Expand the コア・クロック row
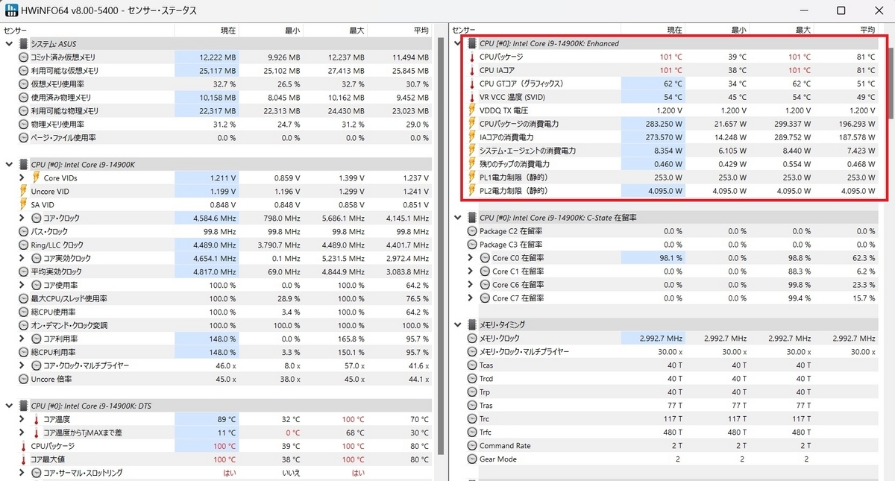Viewport: 895px width, 481px height. click(22, 219)
